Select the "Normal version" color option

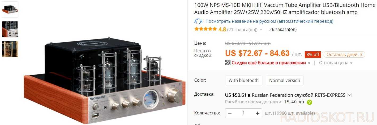click(284, 80)
